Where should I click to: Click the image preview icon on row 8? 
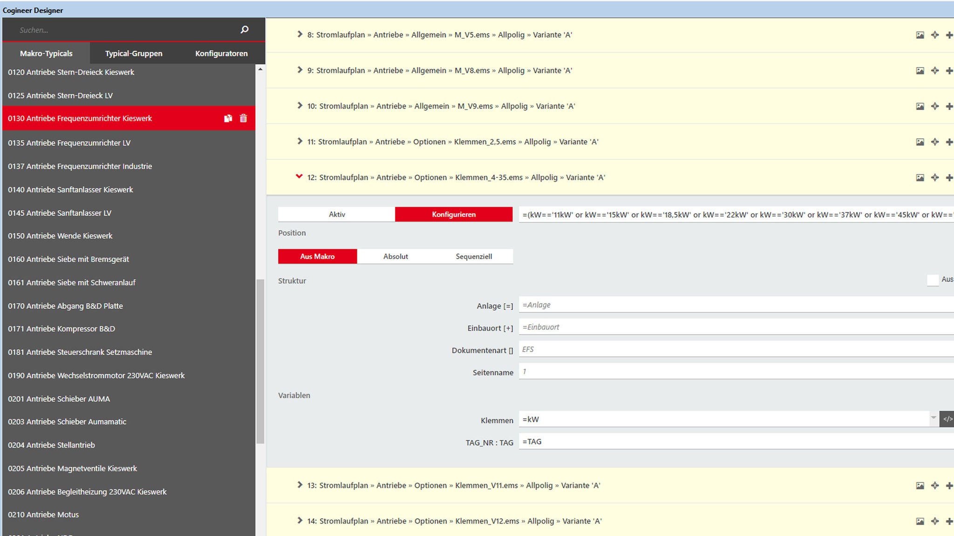(x=920, y=34)
